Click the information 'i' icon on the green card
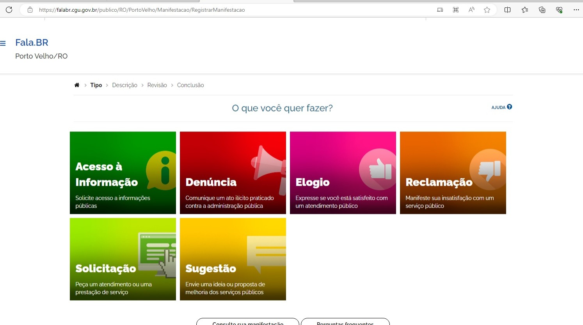This screenshot has height=325, width=583. pos(162,170)
